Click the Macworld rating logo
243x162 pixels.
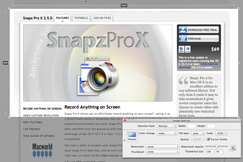(42, 151)
